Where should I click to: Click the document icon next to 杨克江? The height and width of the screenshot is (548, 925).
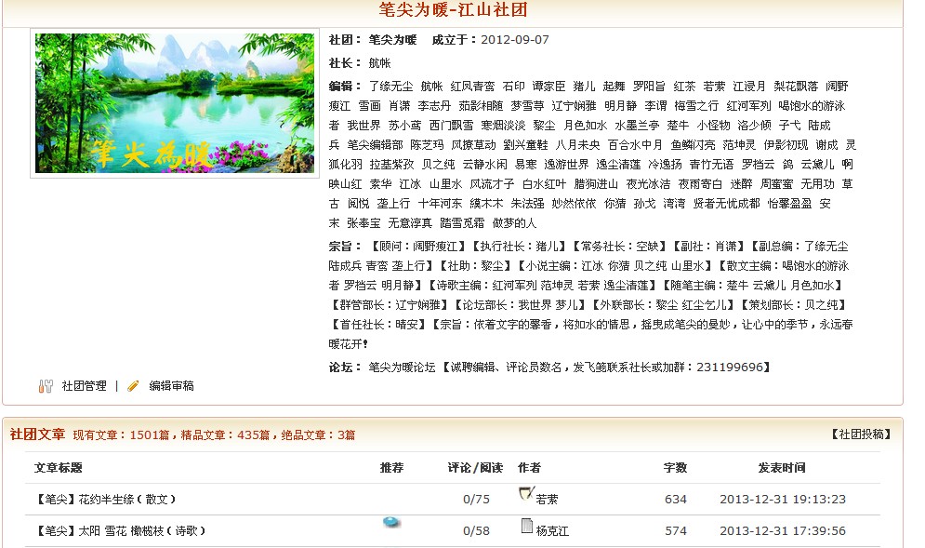coord(527,527)
